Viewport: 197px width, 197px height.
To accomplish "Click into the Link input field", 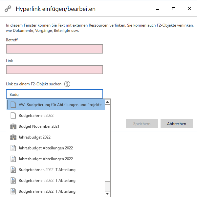I will [55, 70].
